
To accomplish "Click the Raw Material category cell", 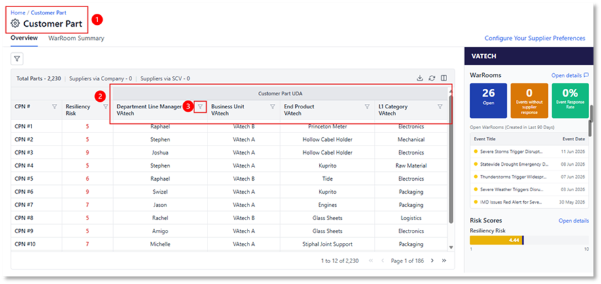I will [x=411, y=166].
